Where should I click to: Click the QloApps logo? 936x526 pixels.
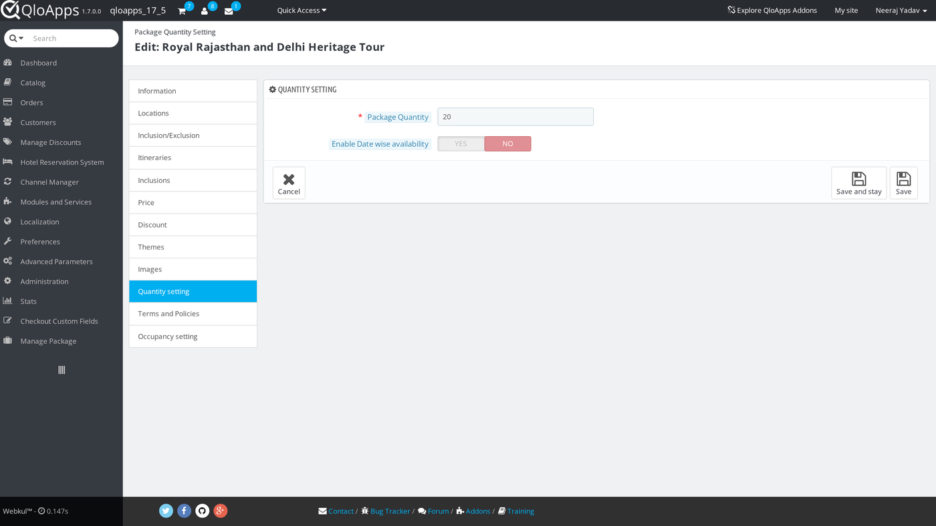tap(40, 10)
